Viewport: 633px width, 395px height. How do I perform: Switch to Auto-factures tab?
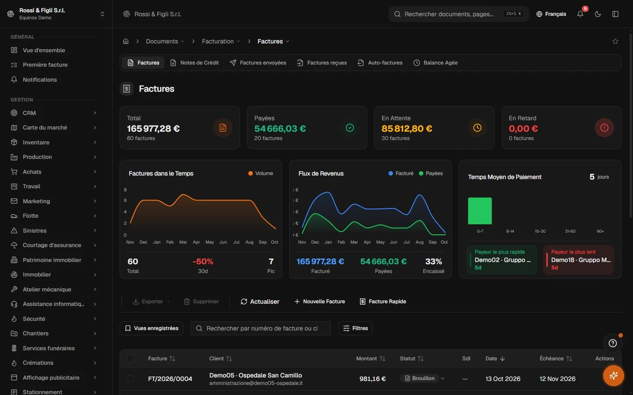point(380,63)
